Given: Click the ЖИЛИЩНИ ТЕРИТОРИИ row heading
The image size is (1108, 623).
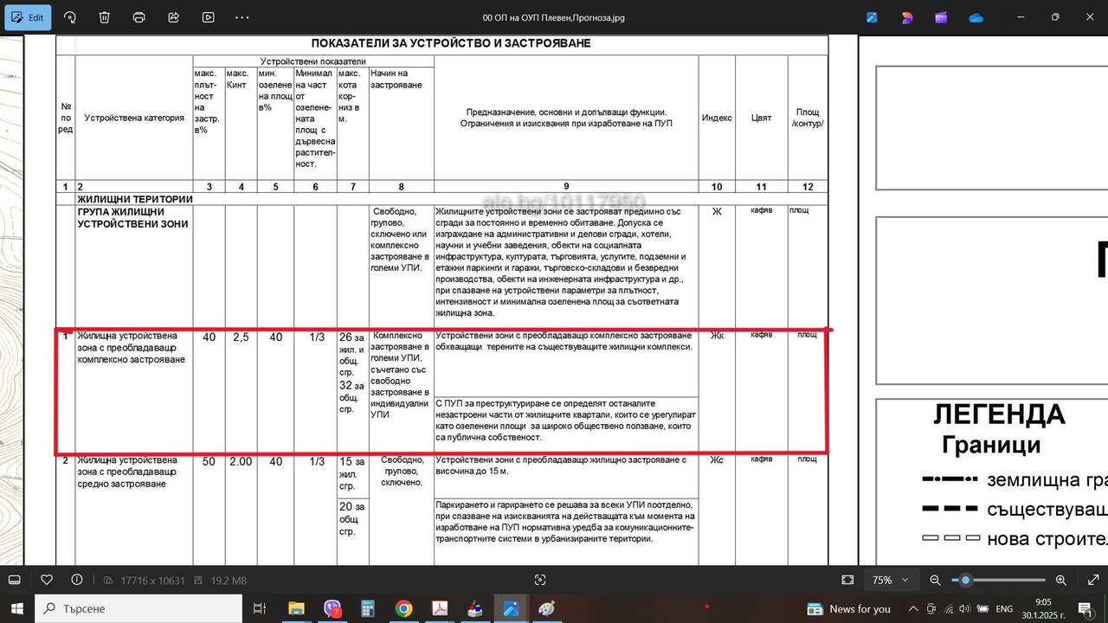Looking at the screenshot, I should (135, 199).
